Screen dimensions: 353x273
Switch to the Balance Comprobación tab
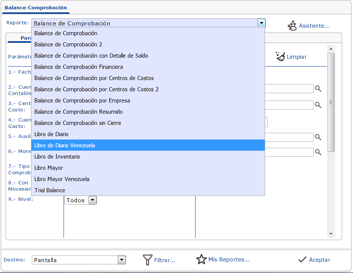pos(36,7)
